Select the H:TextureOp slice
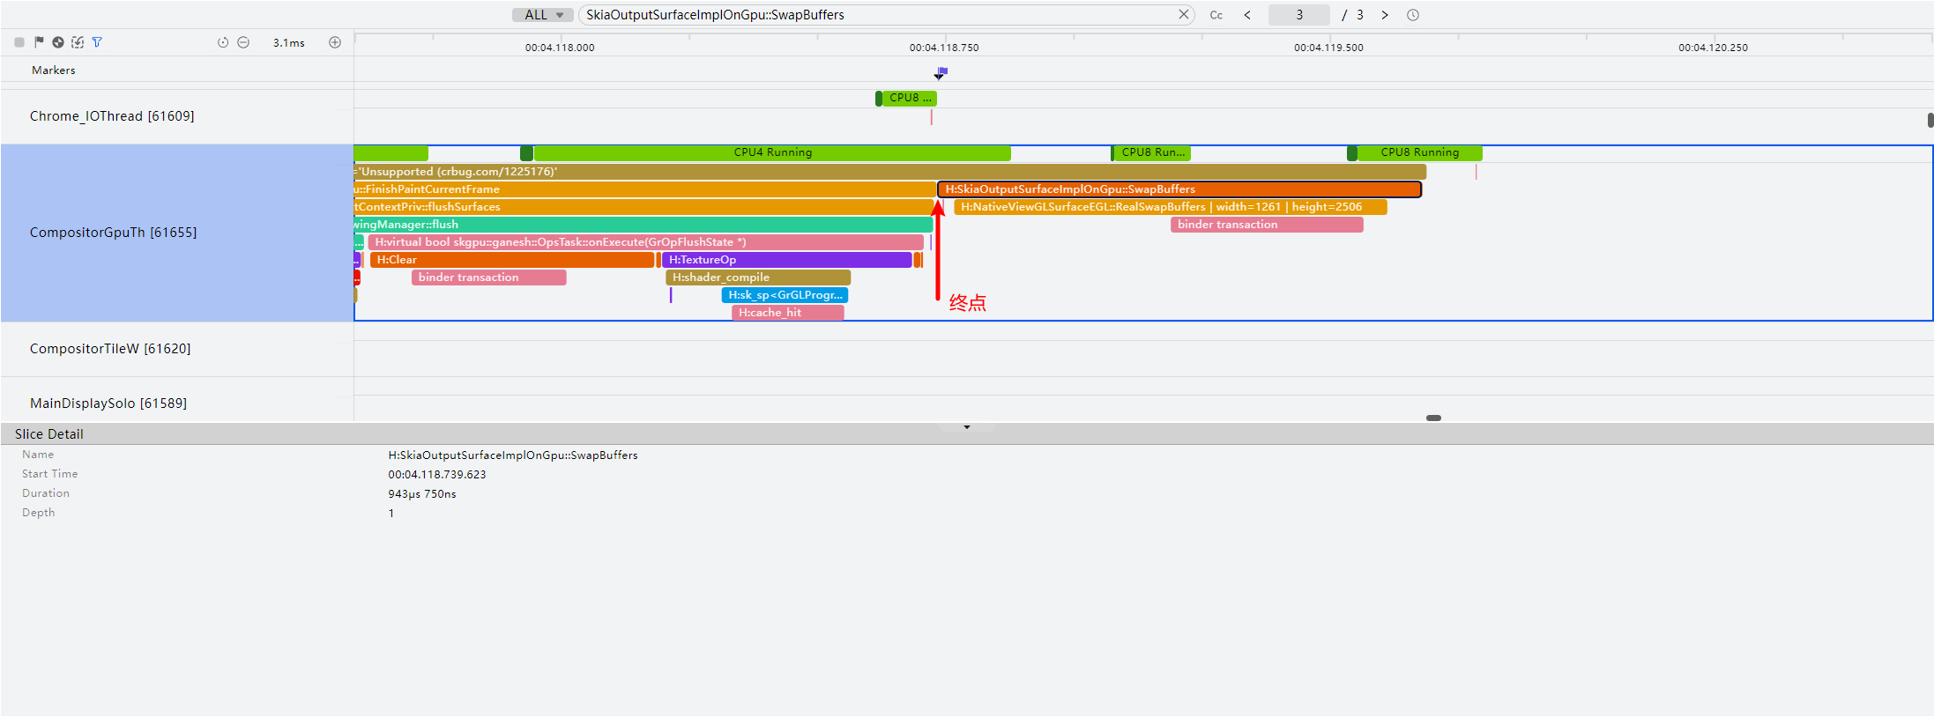This screenshot has width=1934, height=718. pos(786,260)
